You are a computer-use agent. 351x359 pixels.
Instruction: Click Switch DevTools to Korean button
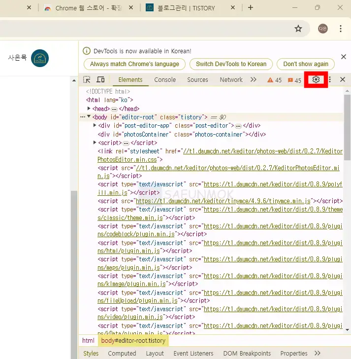click(x=231, y=64)
